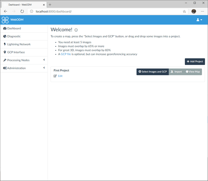Image resolution: width=208 pixels, height=181 pixels.
Task: Click the browser address bar
Action: [x=104, y=11]
